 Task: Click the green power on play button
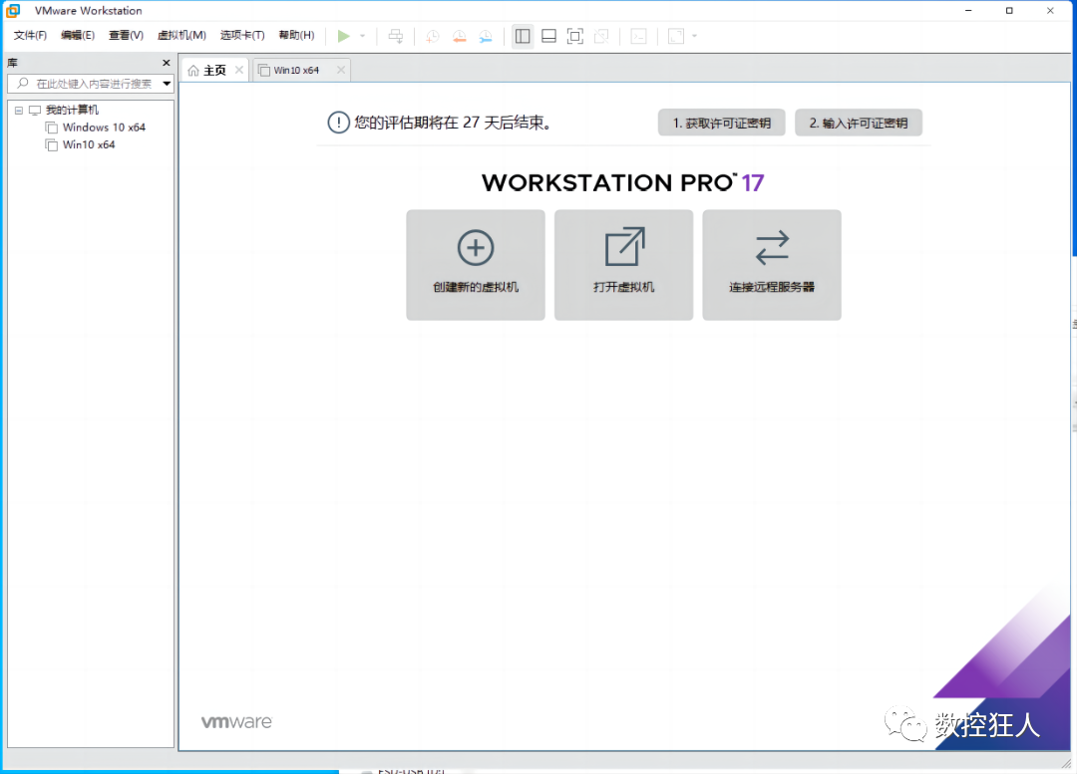(x=343, y=37)
